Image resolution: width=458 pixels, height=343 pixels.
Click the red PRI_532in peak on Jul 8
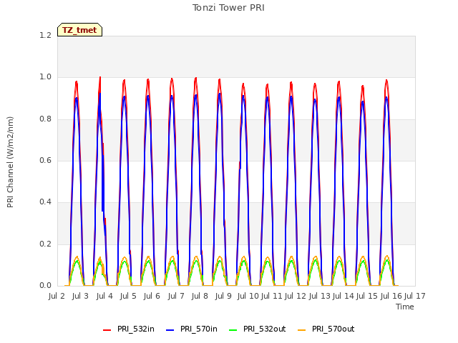tap(195, 78)
